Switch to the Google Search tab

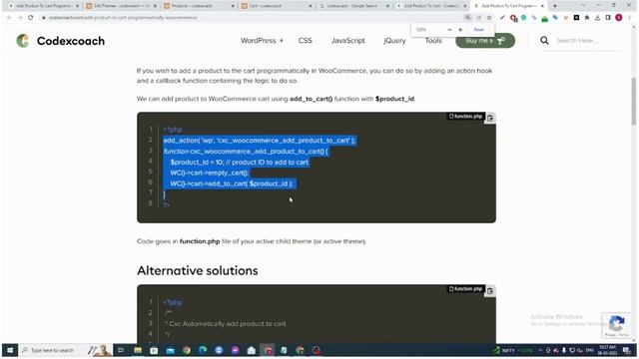click(352, 6)
